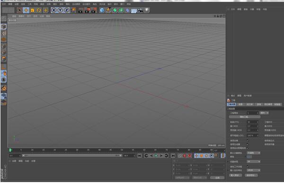Toggle the X axis lock

[x=54, y=10]
